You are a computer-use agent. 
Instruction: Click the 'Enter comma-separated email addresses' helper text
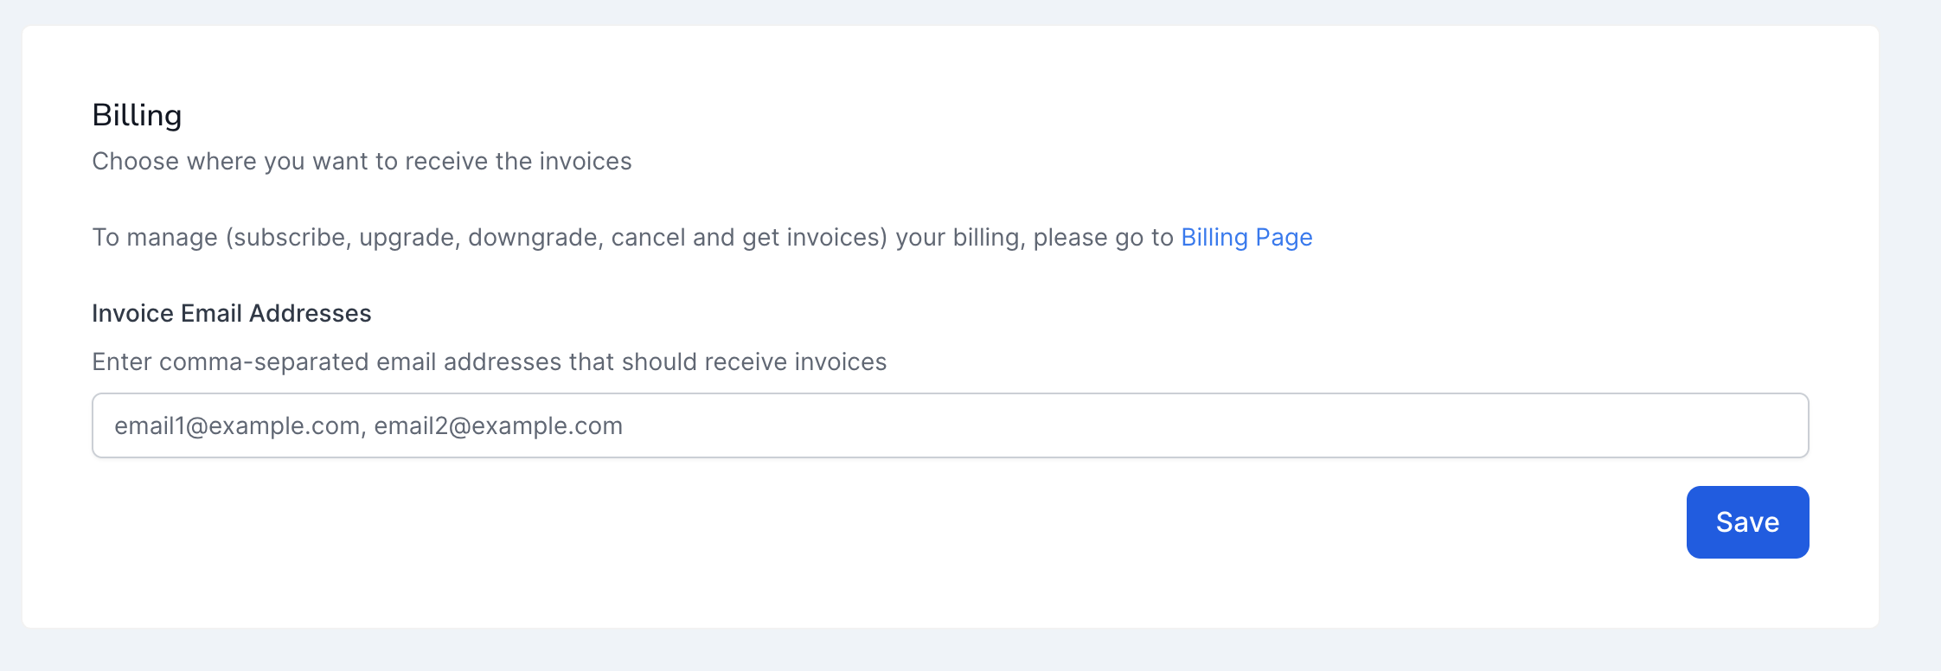pyautogui.click(x=489, y=361)
